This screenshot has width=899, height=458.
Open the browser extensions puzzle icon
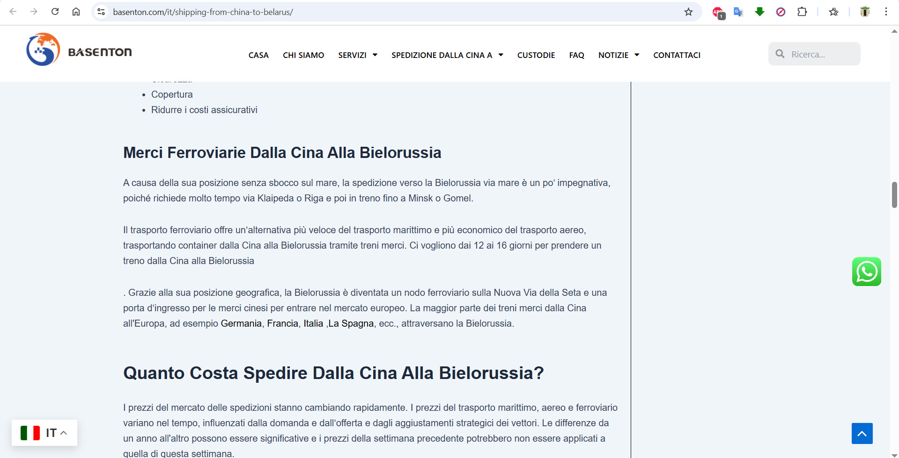pyautogui.click(x=802, y=12)
